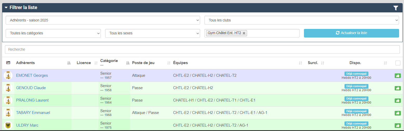Sort by the Dispo. column header

[x=355, y=63]
